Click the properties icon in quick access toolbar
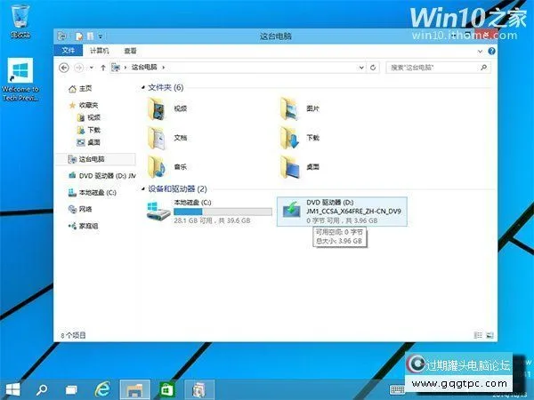The height and width of the screenshot is (400, 534). (79, 36)
